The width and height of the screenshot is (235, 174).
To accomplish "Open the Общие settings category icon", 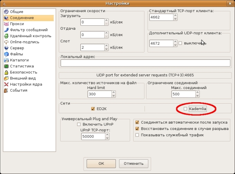I will point(6,12).
